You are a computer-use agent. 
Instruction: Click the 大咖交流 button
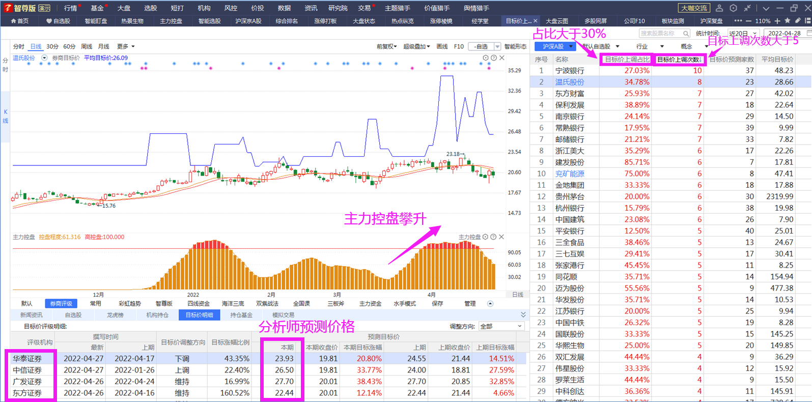tap(694, 8)
